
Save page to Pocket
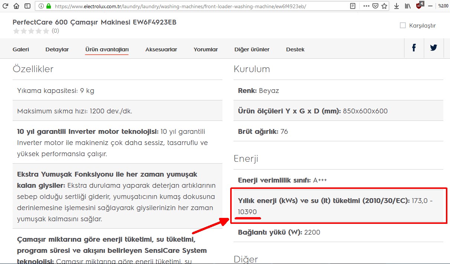pyautogui.click(x=375, y=6)
